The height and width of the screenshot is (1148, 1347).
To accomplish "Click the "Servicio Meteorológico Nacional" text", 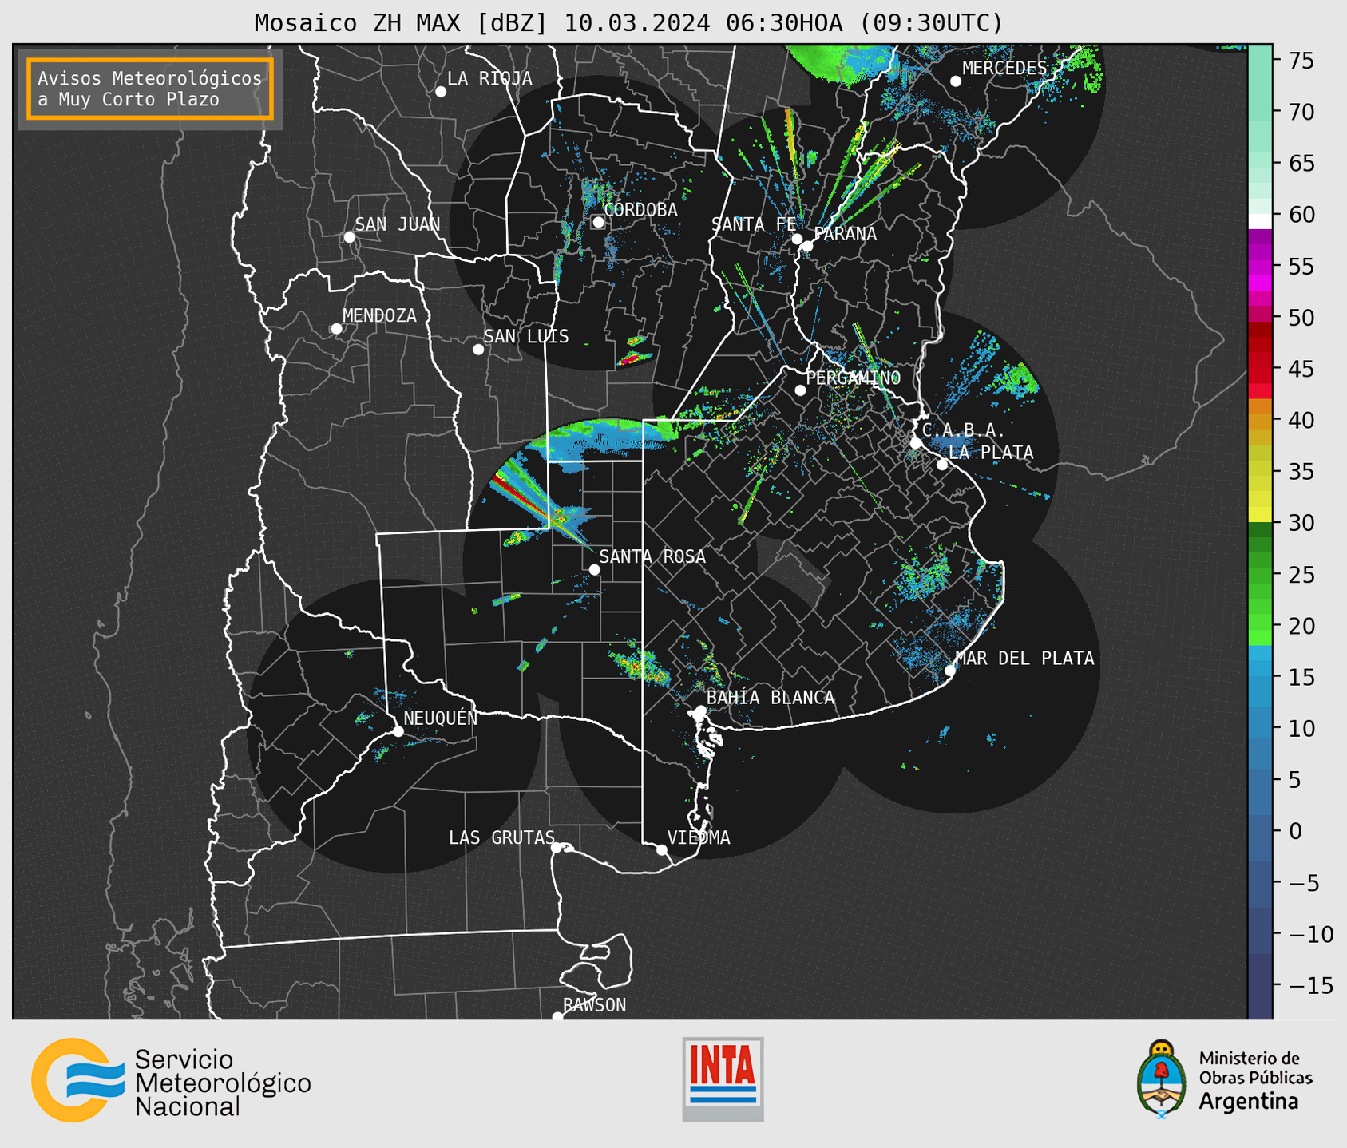I will tap(223, 1083).
